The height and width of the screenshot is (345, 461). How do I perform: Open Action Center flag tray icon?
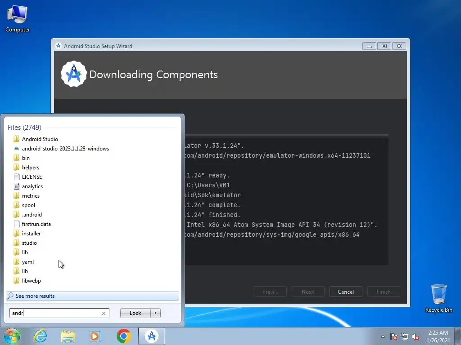(x=394, y=336)
